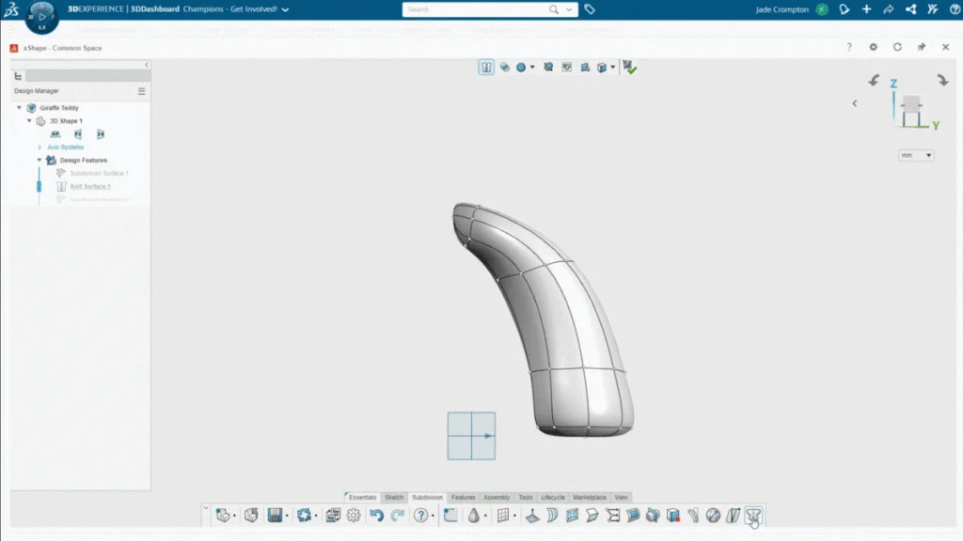The image size is (963, 541).
Task: Pin the xShape widget with the pin icon
Action: click(x=921, y=47)
